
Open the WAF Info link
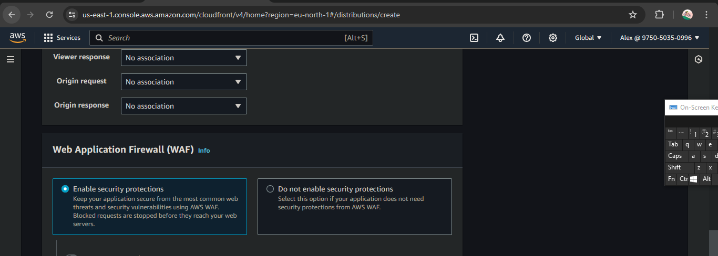click(x=204, y=151)
